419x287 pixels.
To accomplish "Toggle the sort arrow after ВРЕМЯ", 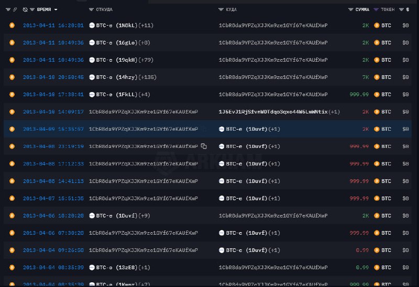I will 56,9.
